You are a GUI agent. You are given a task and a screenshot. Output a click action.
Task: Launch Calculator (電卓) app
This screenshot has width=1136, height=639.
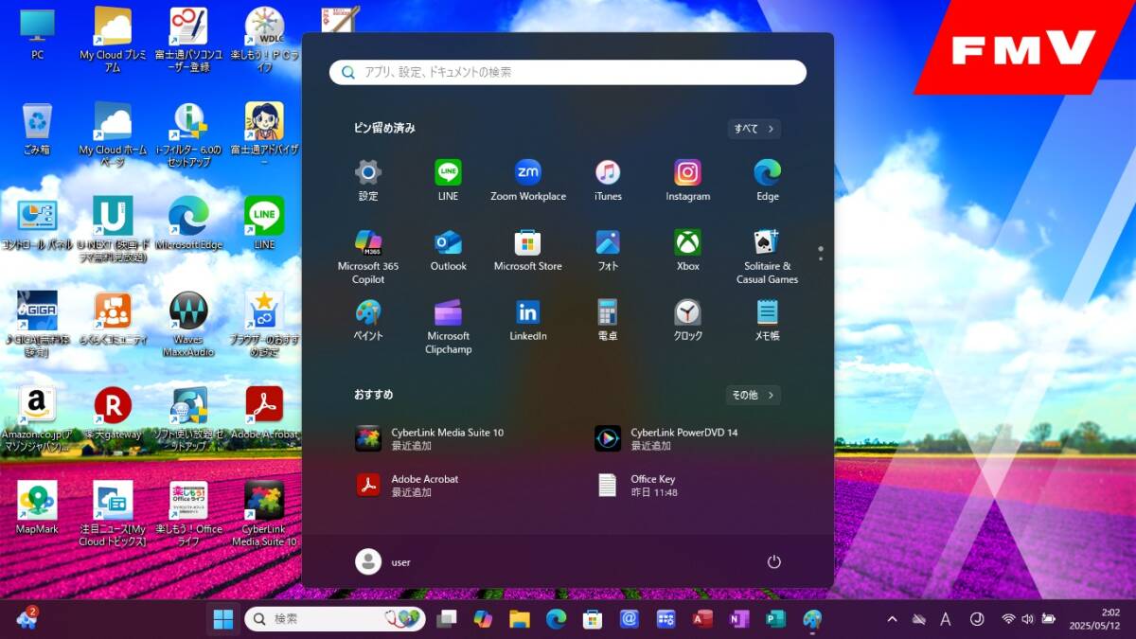click(608, 320)
